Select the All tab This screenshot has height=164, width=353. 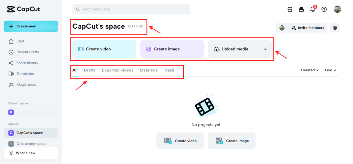point(75,70)
